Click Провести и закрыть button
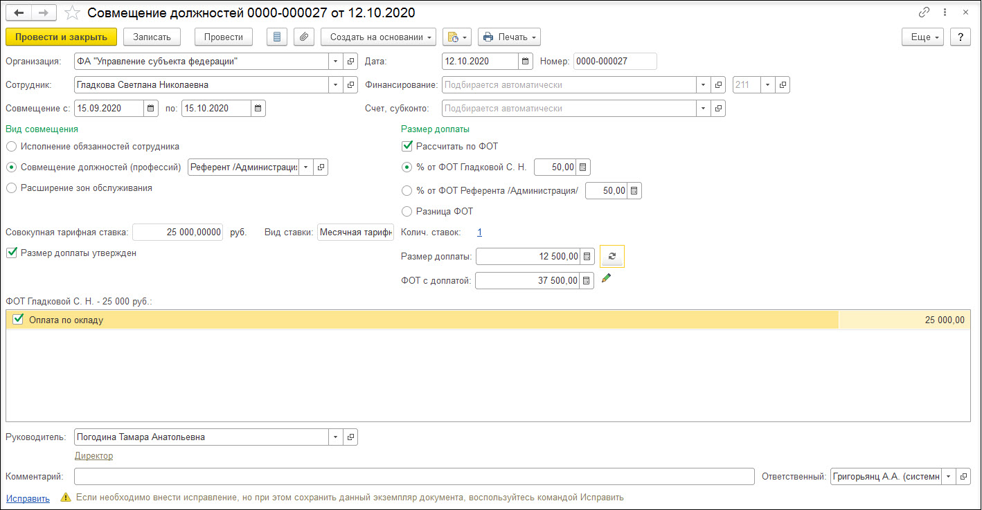This screenshot has width=982, height=510. pos(61,37)
